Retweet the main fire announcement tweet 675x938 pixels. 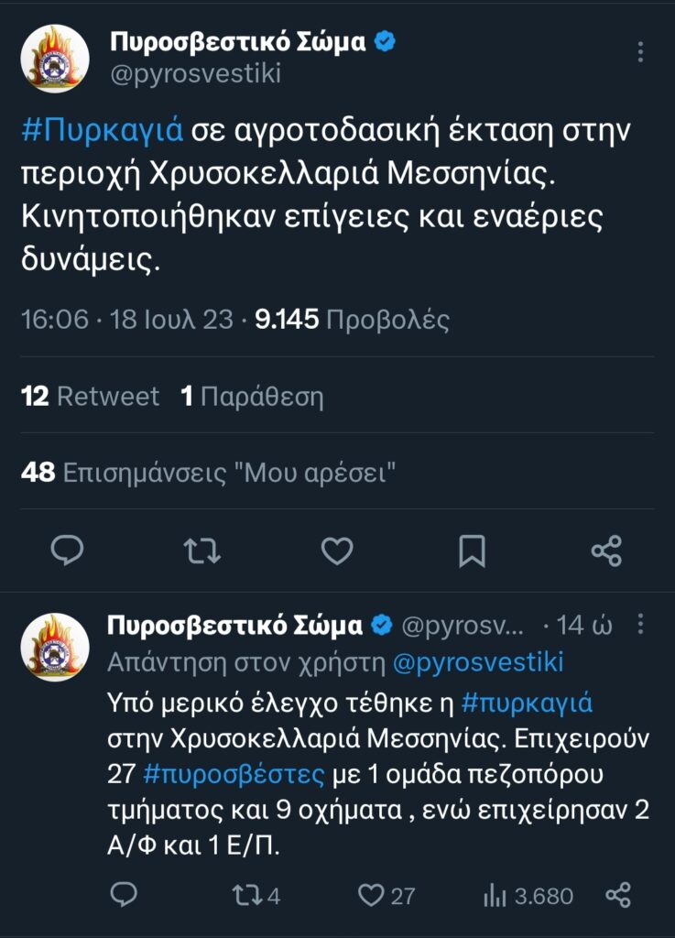202,551
